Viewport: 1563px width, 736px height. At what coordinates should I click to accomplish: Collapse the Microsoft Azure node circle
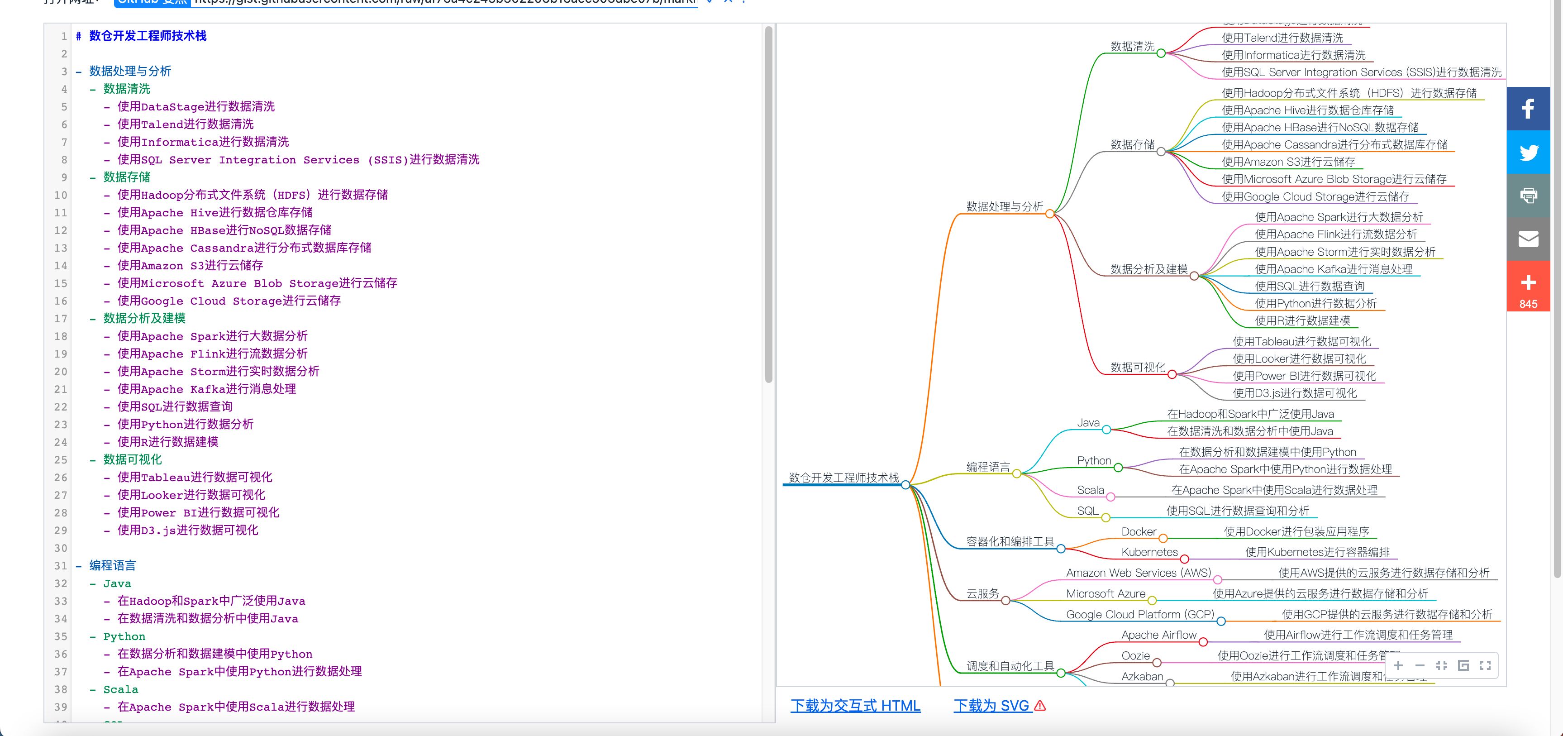click(x=1152, y=601)
